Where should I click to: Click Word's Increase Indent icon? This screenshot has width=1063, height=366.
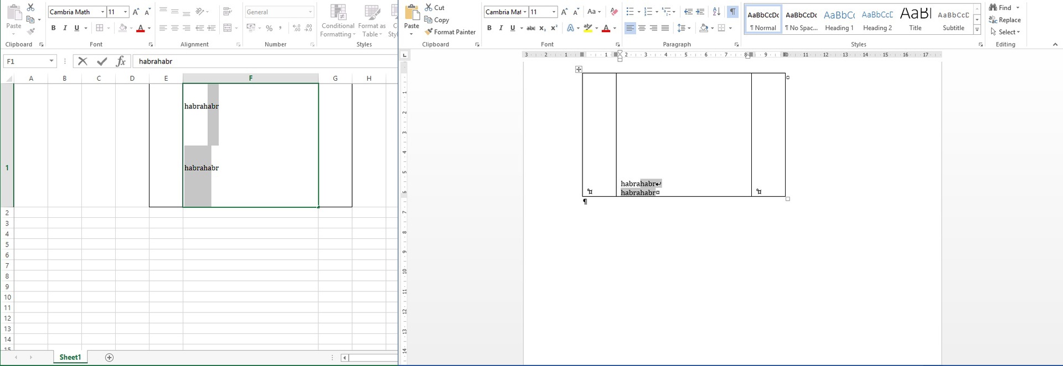[x=700, y=12]
